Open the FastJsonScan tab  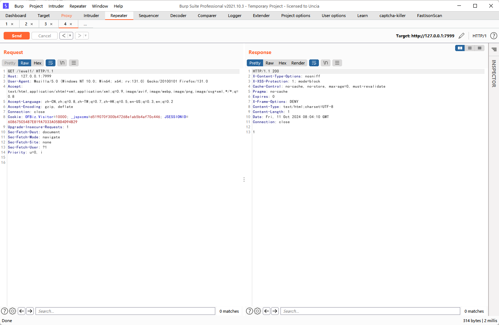pos(429,16)
